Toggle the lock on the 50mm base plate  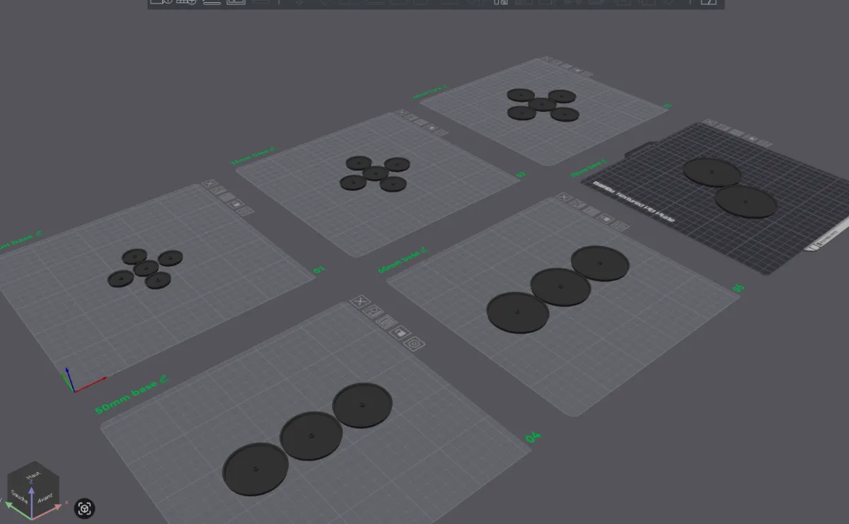coord(400,332)
